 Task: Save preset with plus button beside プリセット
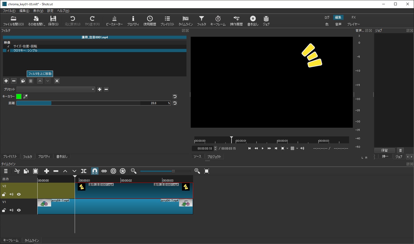coord(100,89)
